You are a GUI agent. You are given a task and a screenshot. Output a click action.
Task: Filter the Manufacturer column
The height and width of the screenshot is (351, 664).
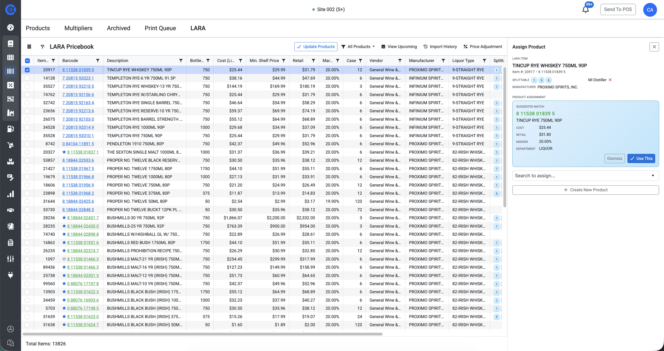(443, 60)
